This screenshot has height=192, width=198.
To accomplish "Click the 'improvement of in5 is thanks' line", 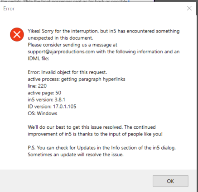I will pos(95,134).
